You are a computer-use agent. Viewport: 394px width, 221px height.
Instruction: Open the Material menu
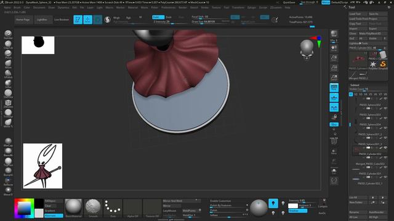tap(133, 7)
